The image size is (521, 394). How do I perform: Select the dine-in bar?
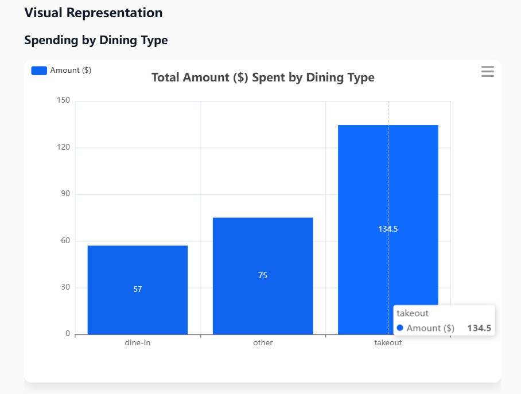[138, 264]
